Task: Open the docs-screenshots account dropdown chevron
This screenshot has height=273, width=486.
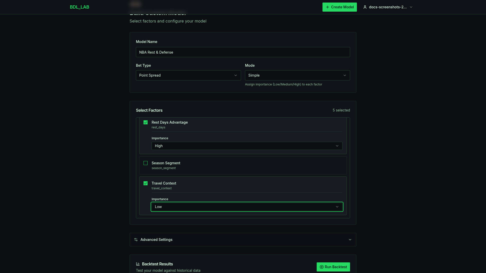Action: pyautogui.click(x=411, y=7)
